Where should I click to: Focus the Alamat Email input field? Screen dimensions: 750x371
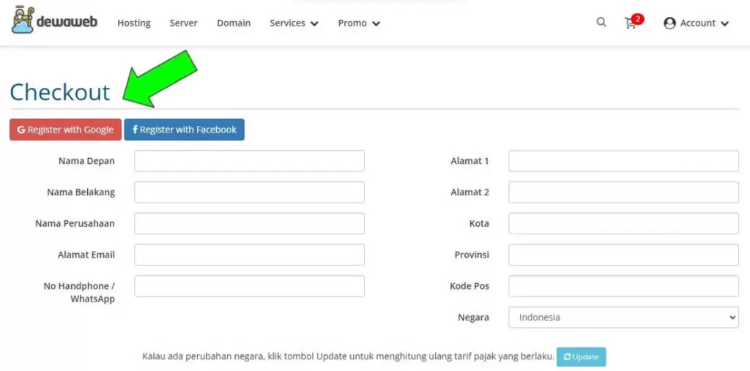[x=249, y=255]
